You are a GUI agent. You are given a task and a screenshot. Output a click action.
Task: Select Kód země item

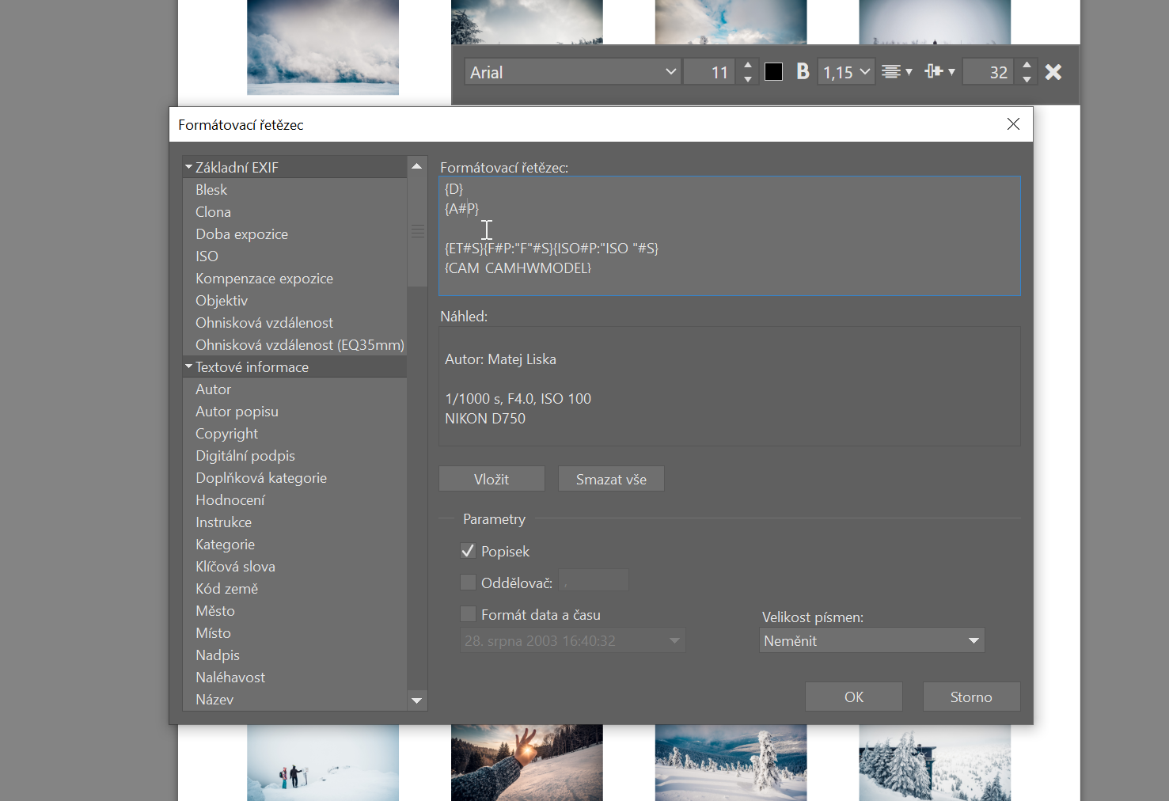click(x=294, y=589)
